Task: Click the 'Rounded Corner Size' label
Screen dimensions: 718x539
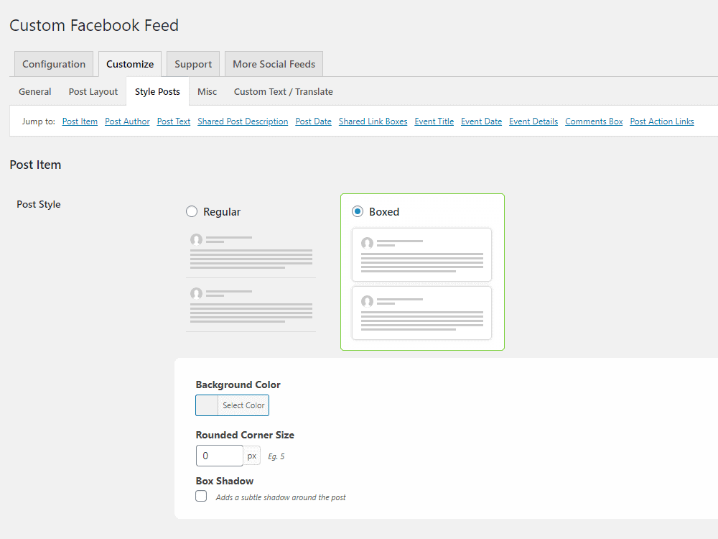Action: pos(245,435)
